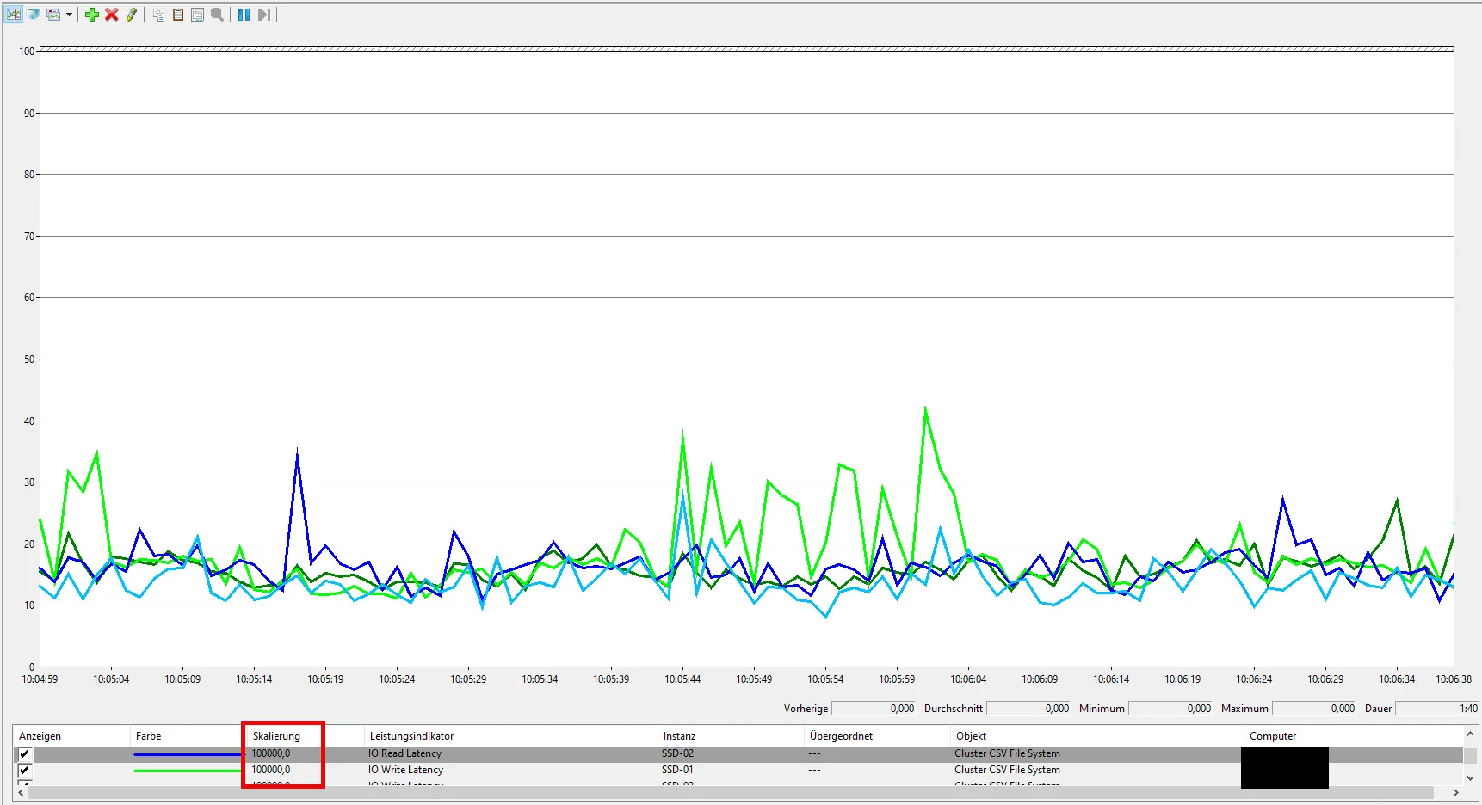Select the IO Write Latency SSD-01 row
The image size is (1482, 805).
click(738, 771)
